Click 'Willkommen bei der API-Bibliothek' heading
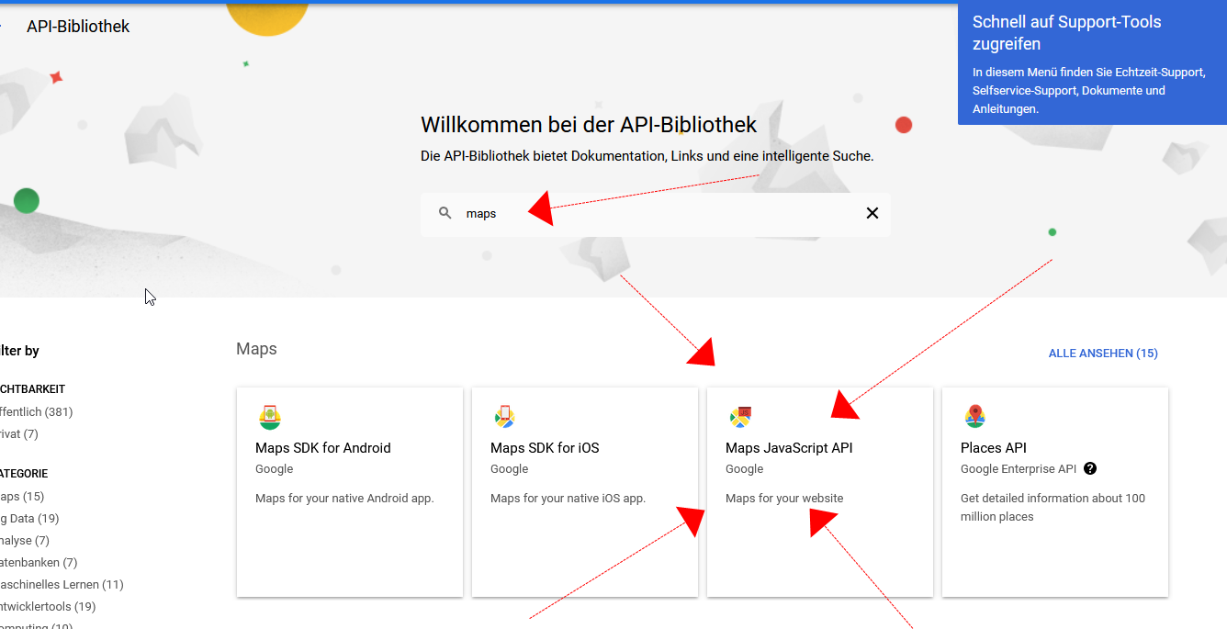The height and width of the screenshot is (629, 1227). coord(589,125)
